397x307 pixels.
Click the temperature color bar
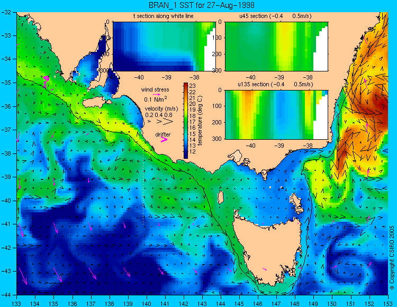(186, 121)
